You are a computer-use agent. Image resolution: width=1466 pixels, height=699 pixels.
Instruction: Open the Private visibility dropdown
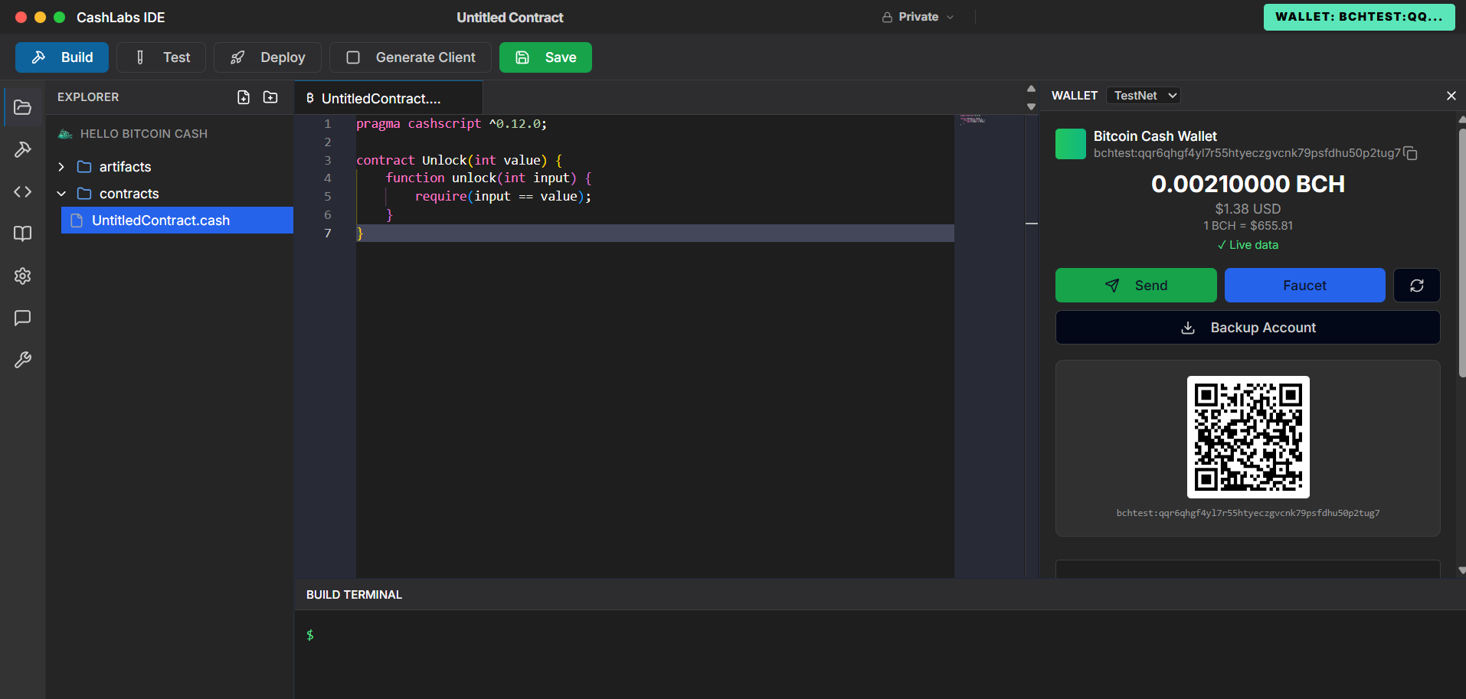tap(918, 17)
